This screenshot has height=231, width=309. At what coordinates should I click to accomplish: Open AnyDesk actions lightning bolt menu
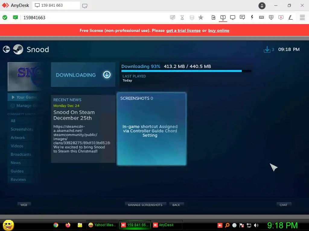point(252,17)
